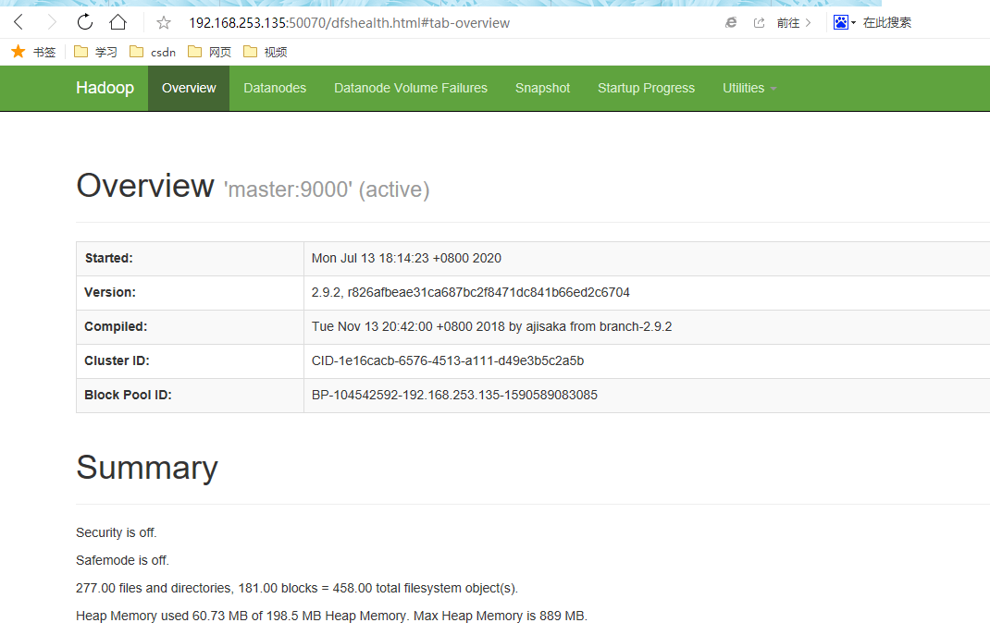This screenshot has width=990, height=635.
Task: Click the Block Pool ID value
Action: click(x=454, y=395)
